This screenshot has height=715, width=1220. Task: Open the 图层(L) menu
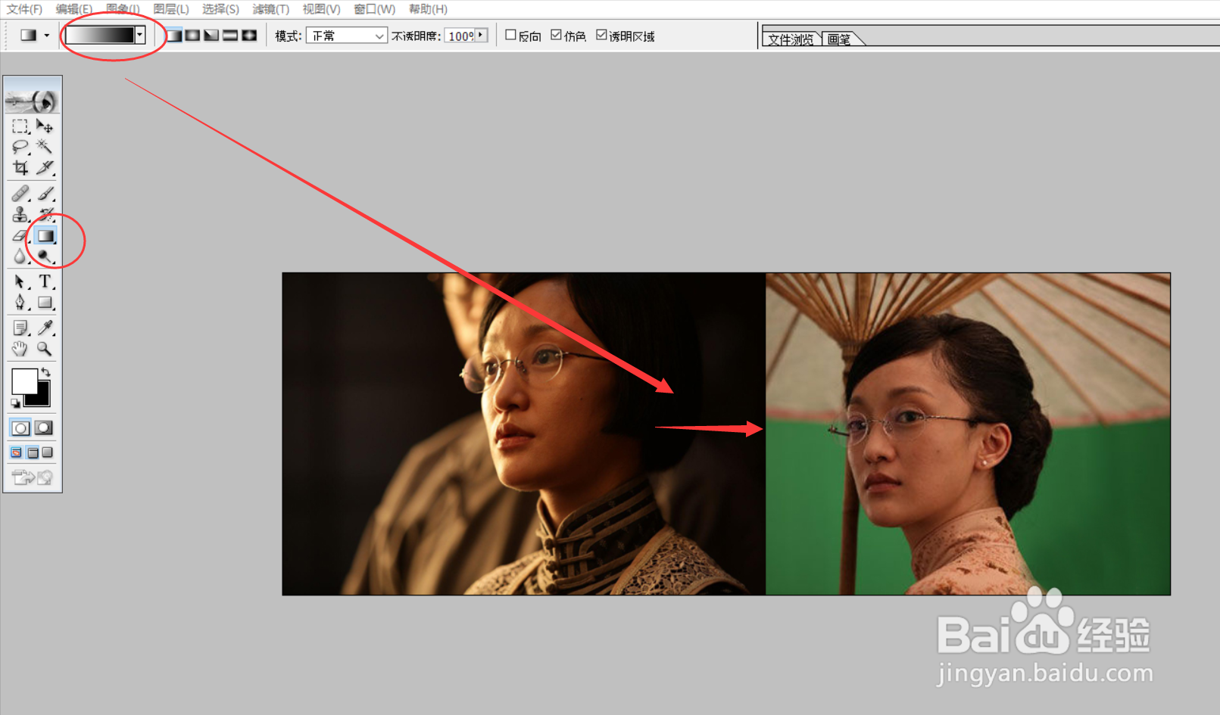(x=171, y=9)
